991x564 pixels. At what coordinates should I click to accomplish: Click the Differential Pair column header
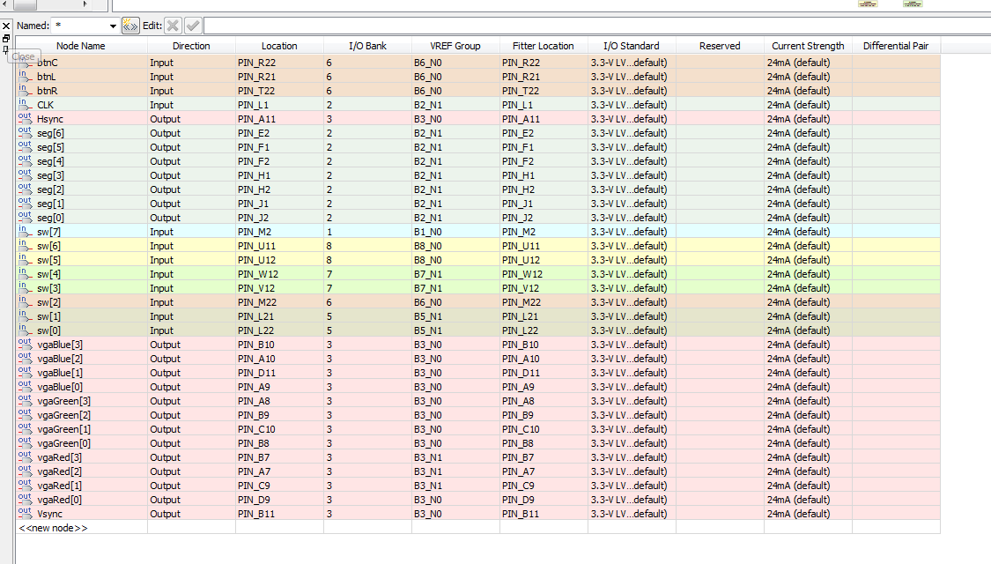point(896,46)
